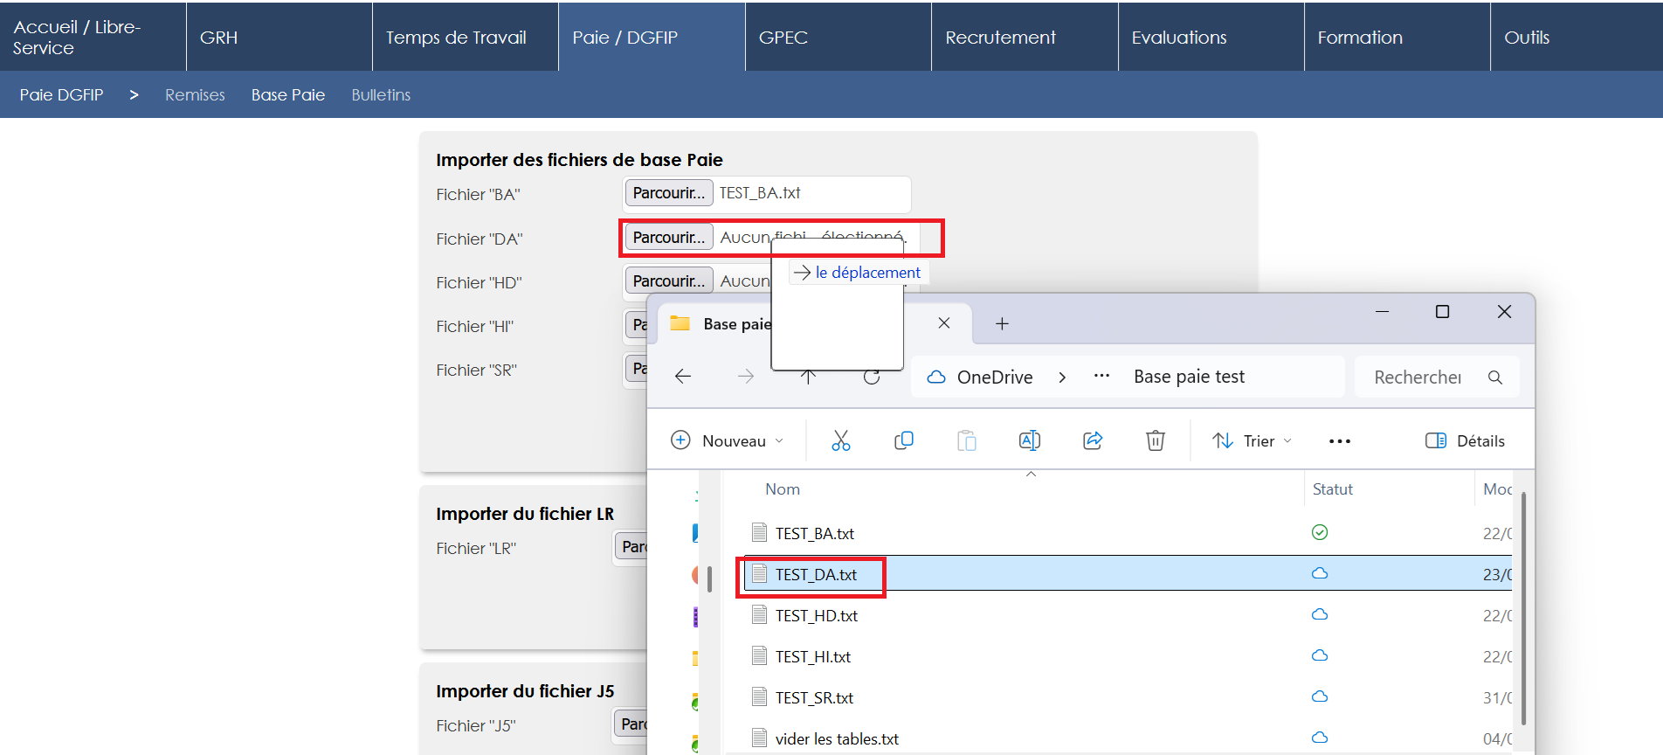Go back with Explorer's left arrow
Viewport: 1663px width, 755px height.
[x=683, y=377]
